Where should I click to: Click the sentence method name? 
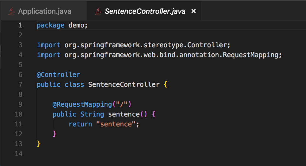124,114
